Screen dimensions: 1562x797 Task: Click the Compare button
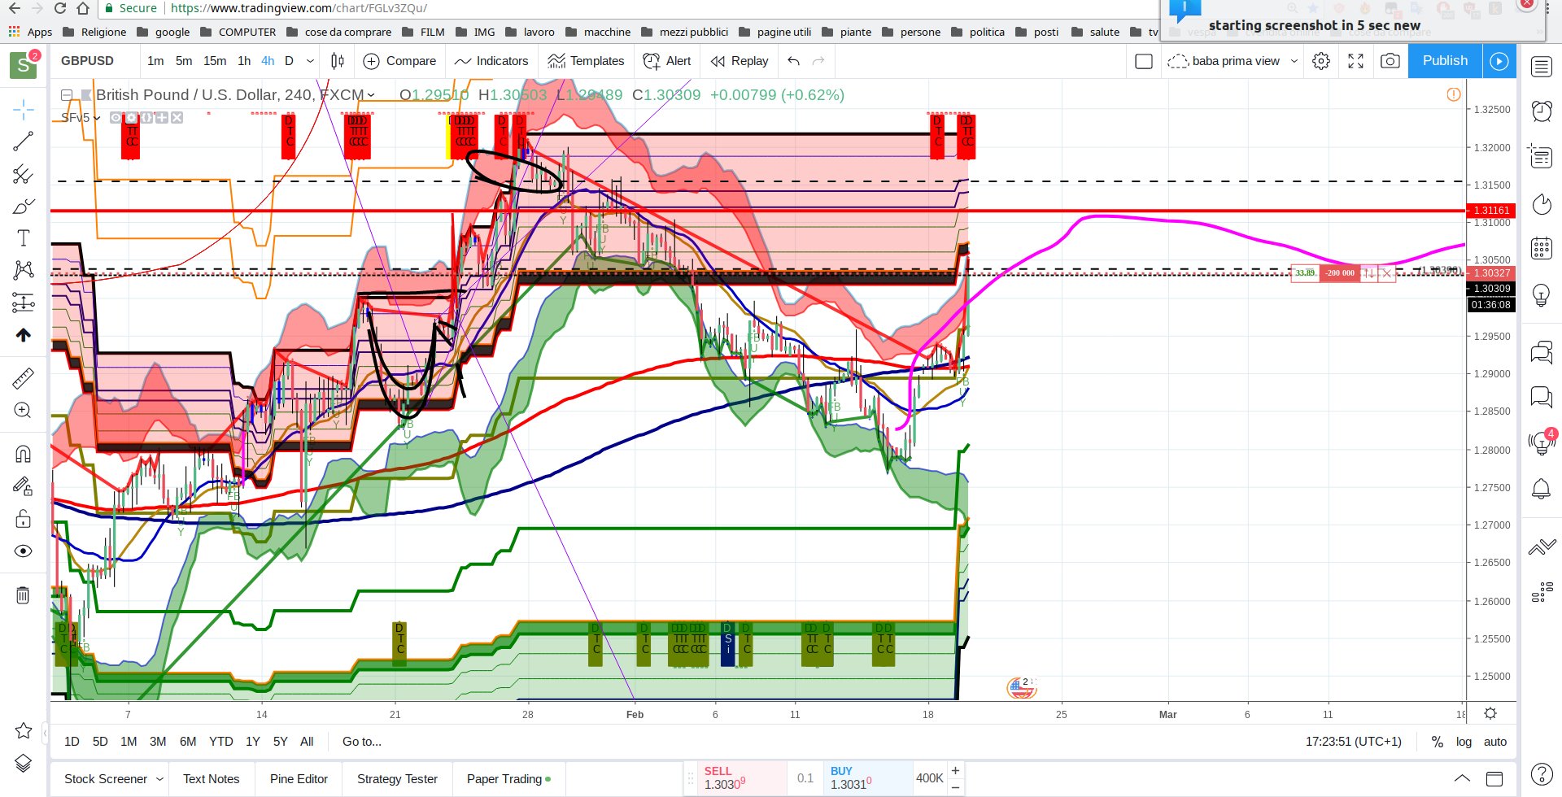click(x=399, y=61)
